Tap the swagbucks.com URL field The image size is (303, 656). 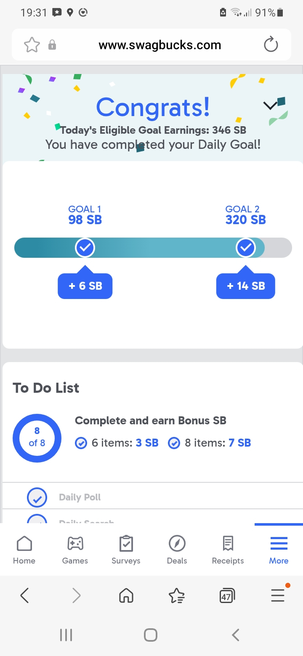pyautogui.click(x=159, y=45)
